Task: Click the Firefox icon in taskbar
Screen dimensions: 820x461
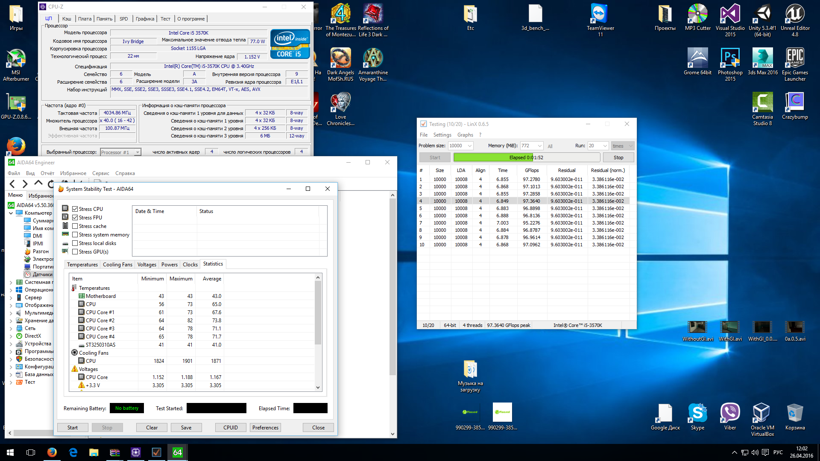Action: click(52, 452)
